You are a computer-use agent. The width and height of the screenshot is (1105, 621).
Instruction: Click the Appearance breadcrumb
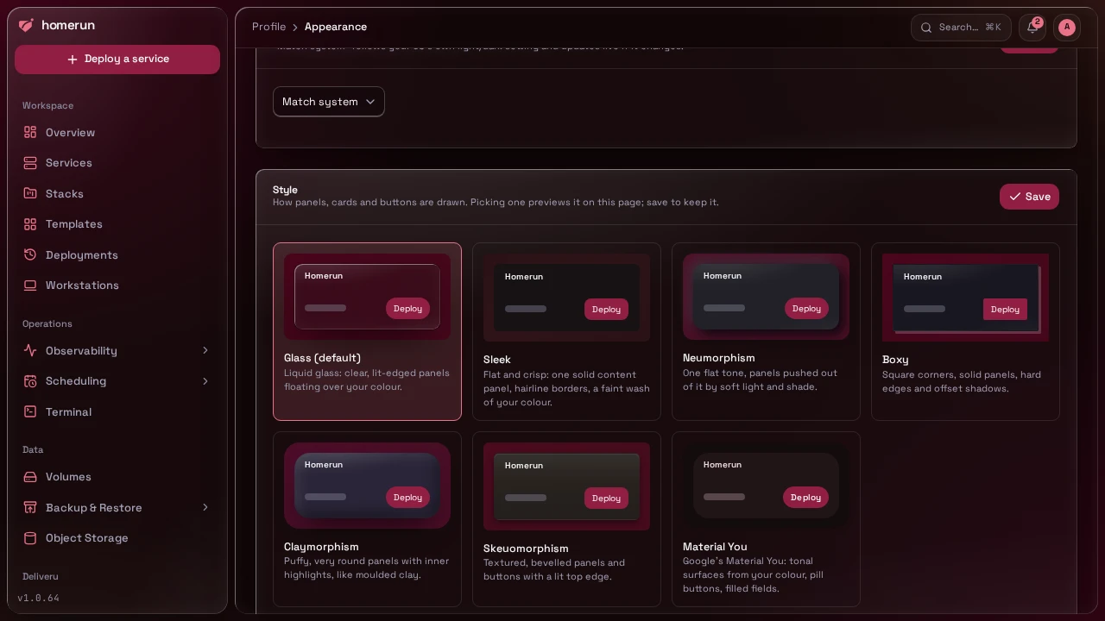[336, 27]
